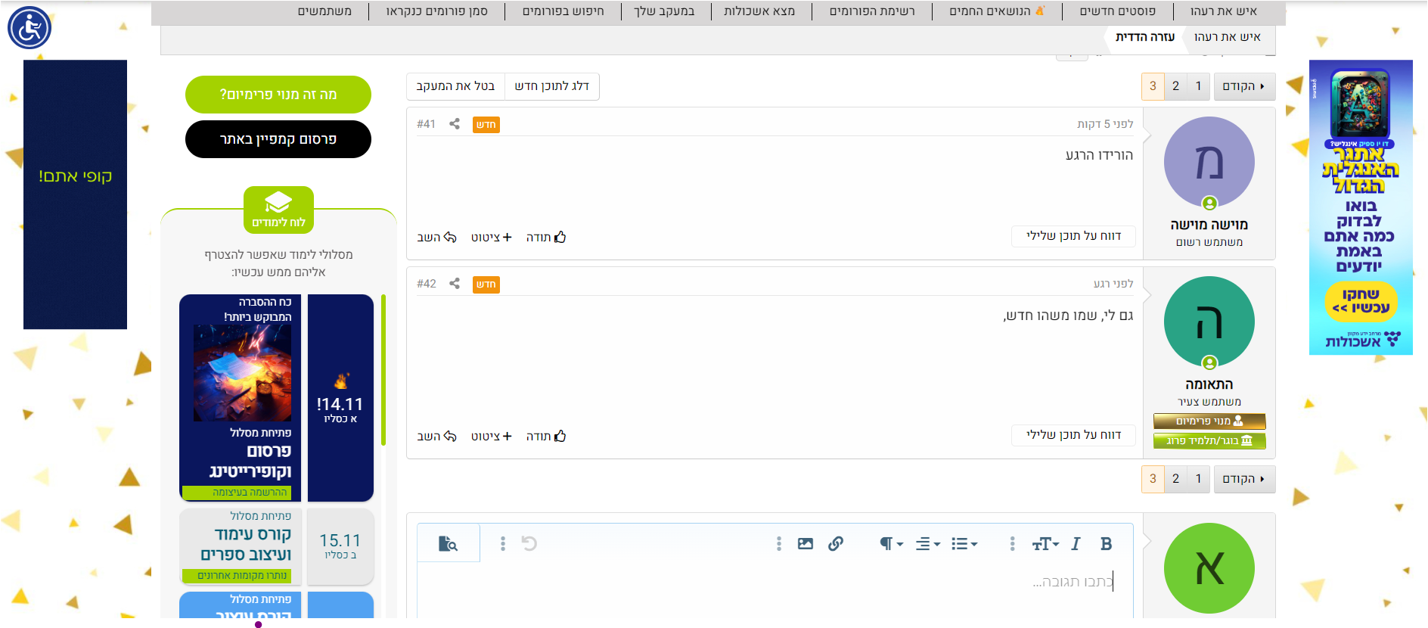Viewport: 1428px width, 628px height.
Task: Go to page 1 in the pagination below the posts
Action: (x=1198, y=479)
